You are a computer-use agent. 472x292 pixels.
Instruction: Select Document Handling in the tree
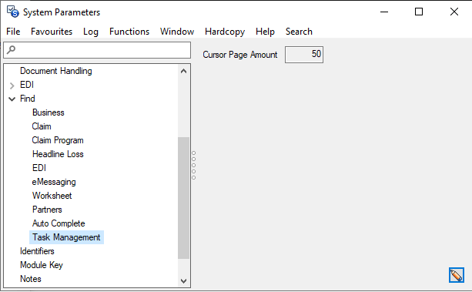tap(56, 71)
